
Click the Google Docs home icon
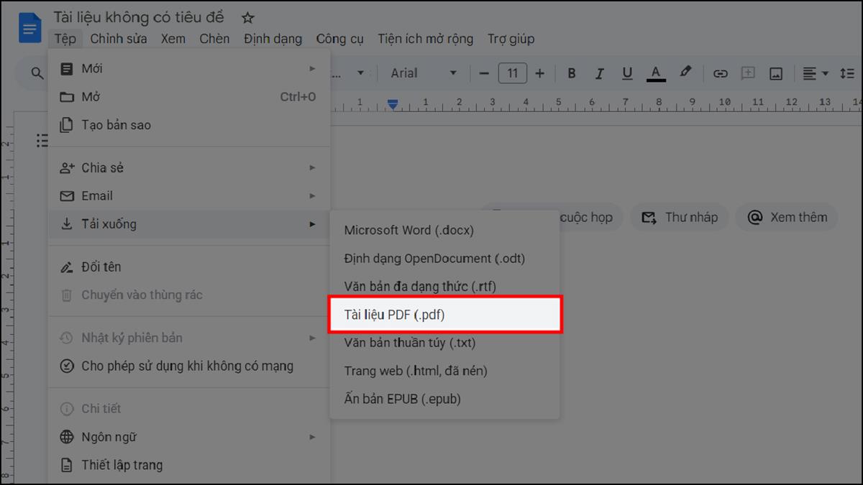[x=29, y=27]
